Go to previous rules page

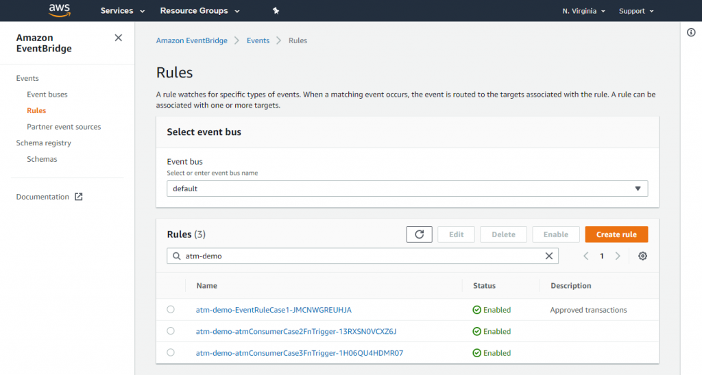pos(585,256)
